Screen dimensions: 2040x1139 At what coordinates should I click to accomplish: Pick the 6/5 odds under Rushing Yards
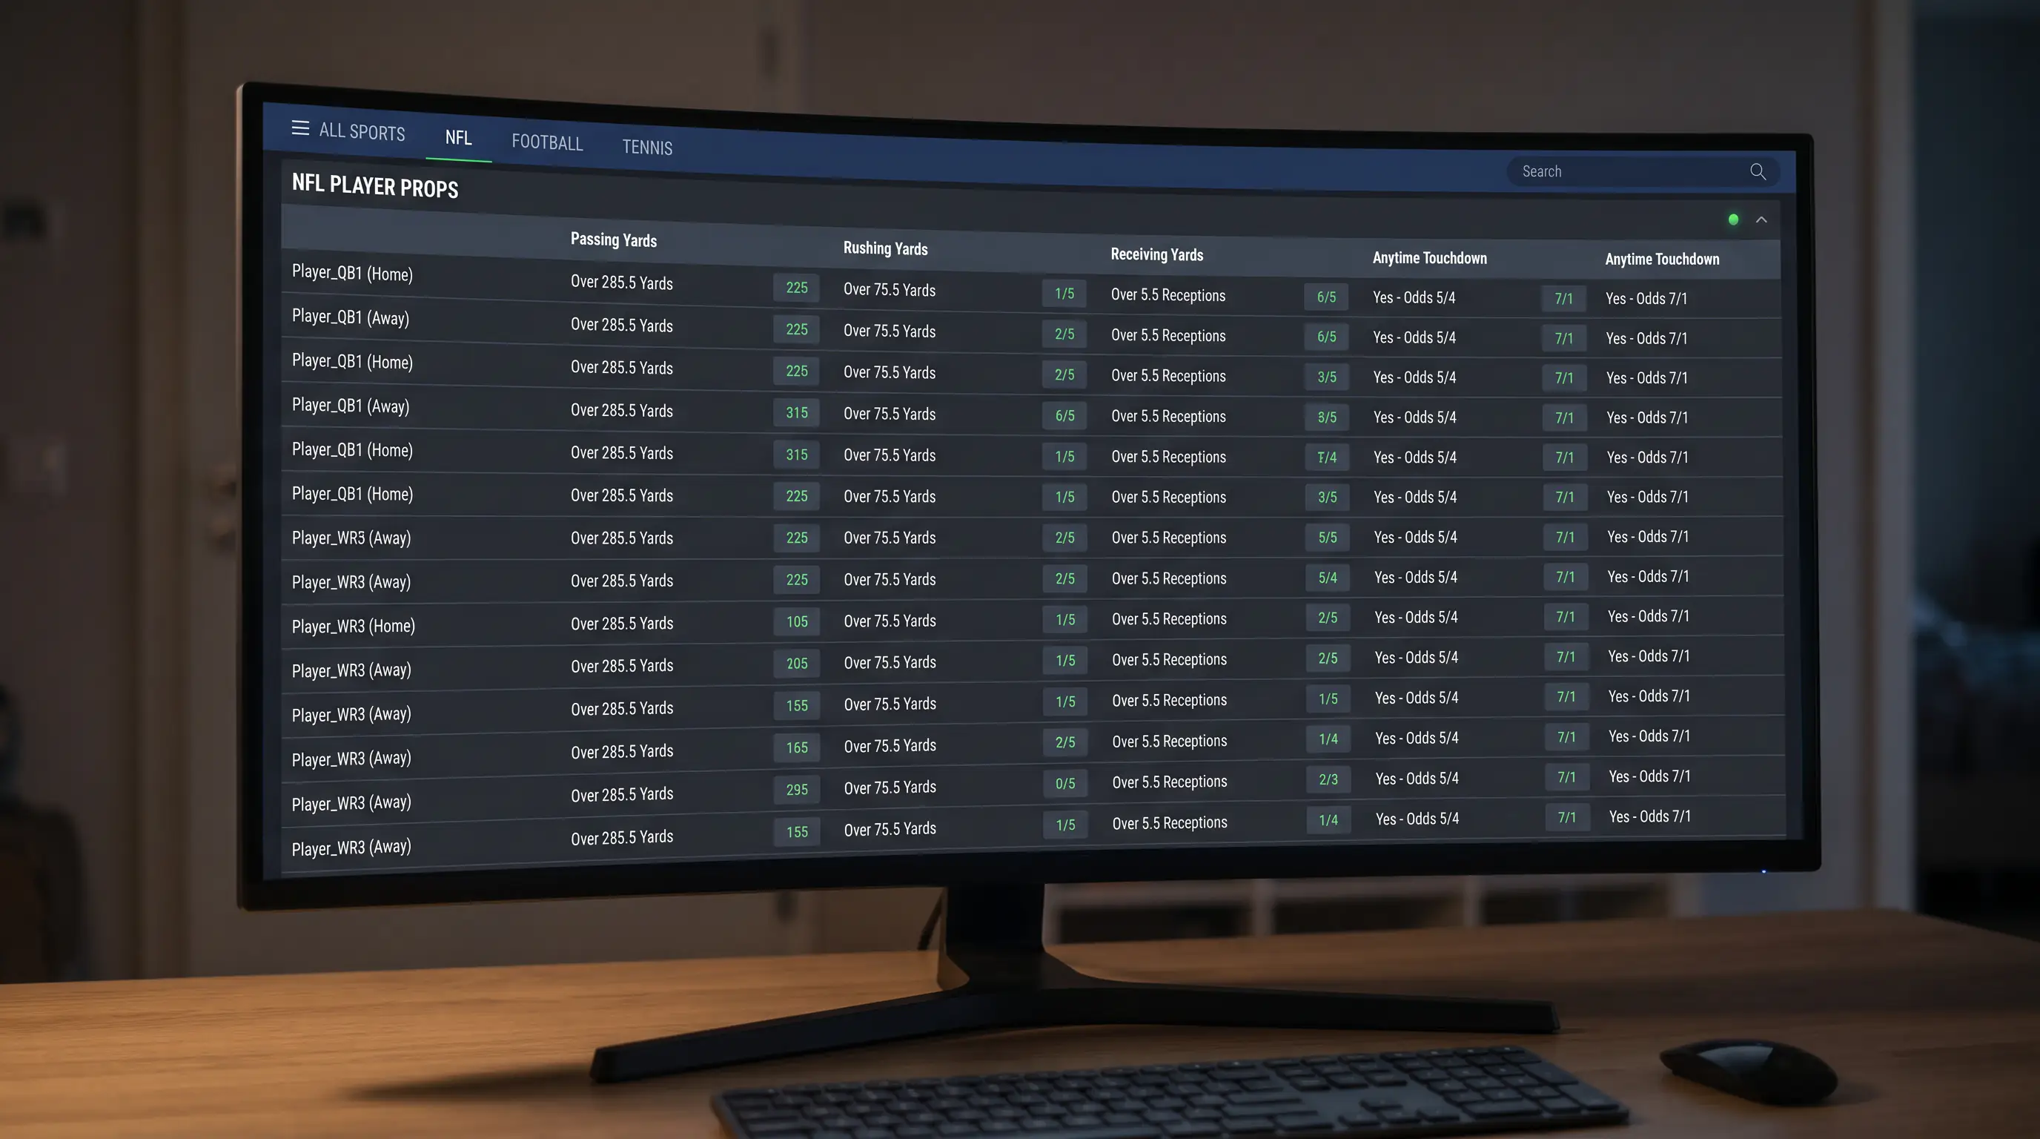pyautogui.click(x=1064, y=415)
